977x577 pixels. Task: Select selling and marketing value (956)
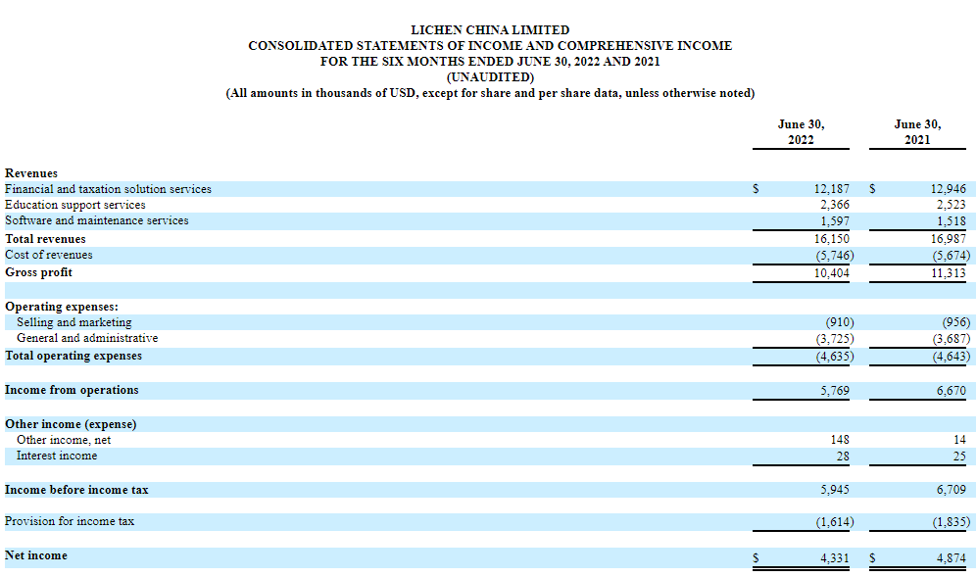(955, 322)
